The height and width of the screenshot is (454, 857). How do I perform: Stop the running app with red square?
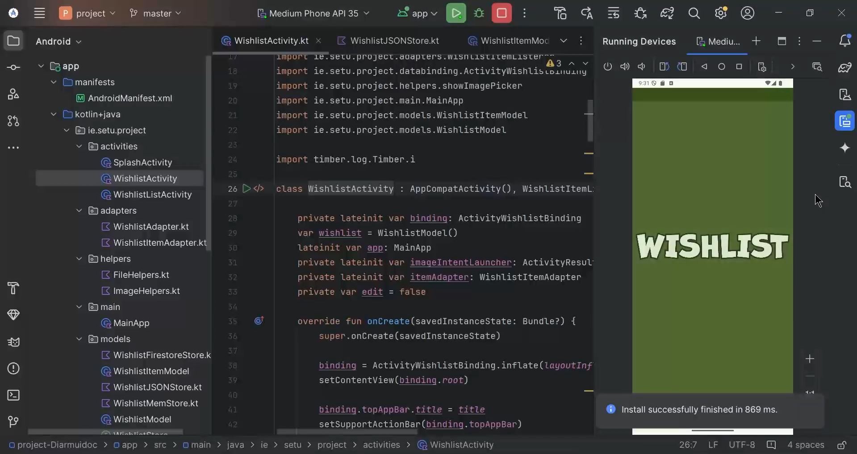(x=501, y=13)
